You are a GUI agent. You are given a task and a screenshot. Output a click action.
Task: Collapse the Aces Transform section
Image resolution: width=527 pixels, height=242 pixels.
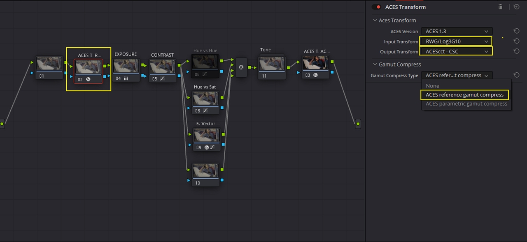375,20
